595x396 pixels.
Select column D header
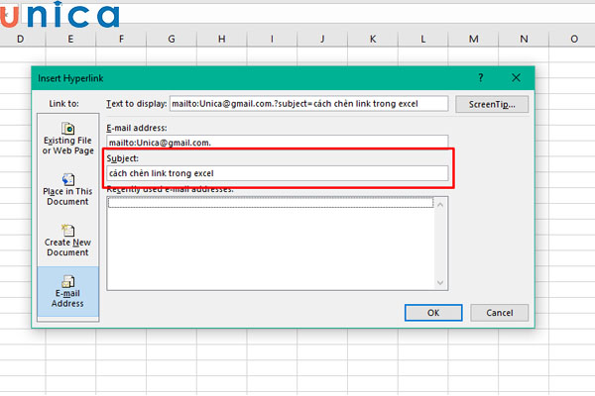click(20, 39)
